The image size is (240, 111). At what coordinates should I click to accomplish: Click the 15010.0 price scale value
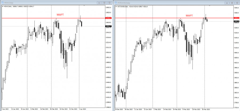pyautogui.click(x=108, y=52)
